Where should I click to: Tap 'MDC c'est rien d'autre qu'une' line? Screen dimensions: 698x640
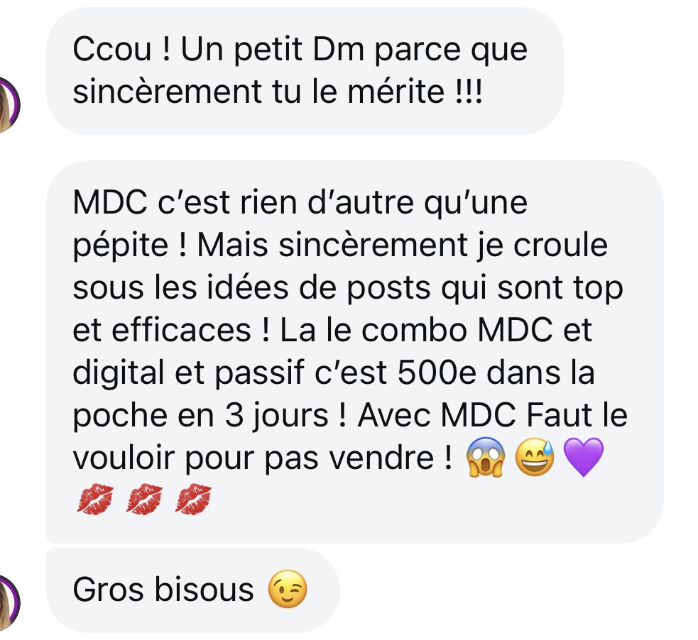tap(300, 202)
